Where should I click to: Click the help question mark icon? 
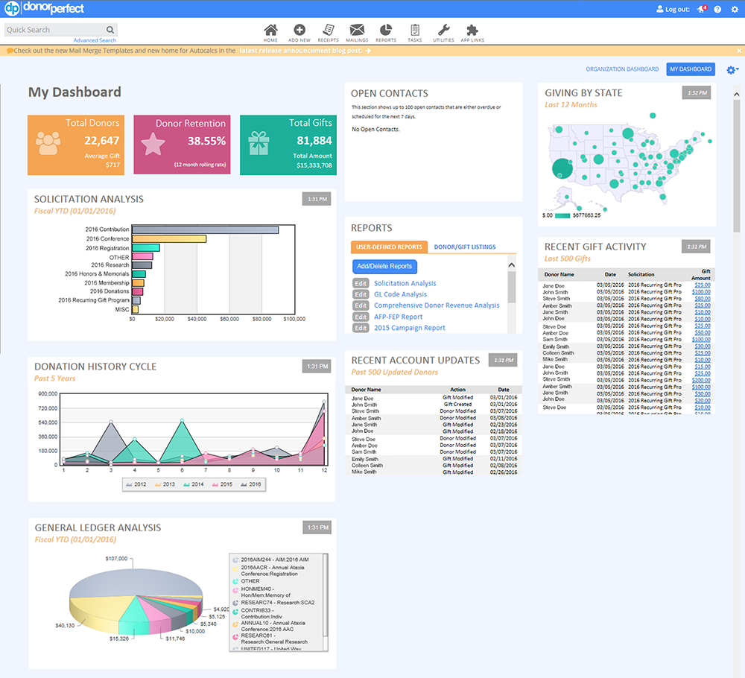tap(717, 8)
